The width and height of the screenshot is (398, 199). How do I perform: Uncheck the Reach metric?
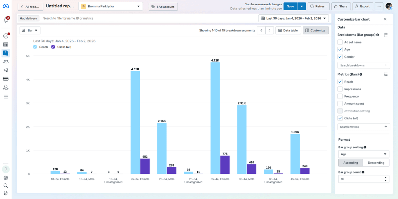[x=340, y=82]
